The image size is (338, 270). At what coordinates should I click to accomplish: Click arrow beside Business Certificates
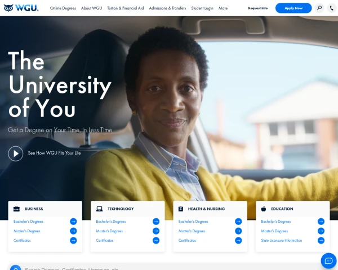(x=73, y=240)
